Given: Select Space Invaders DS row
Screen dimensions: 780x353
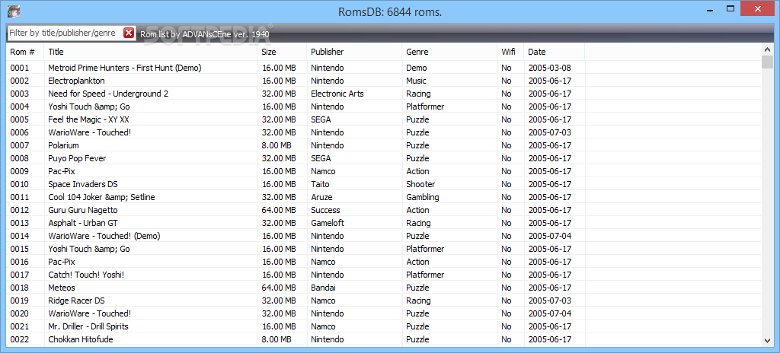Looking at the screenshot, I should point(384,184).
